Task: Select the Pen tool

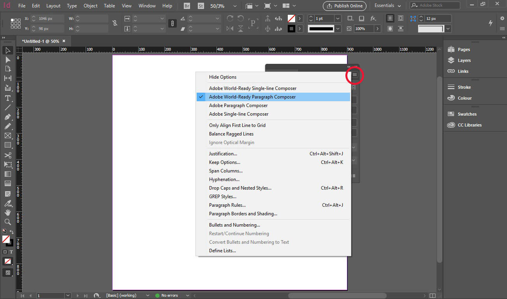Action: click(8, 117)
